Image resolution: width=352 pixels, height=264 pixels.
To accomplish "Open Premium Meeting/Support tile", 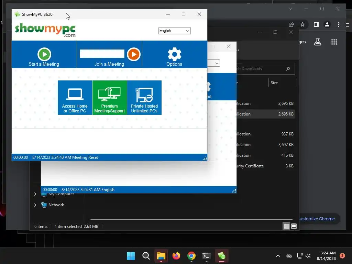I will [110, 98].
